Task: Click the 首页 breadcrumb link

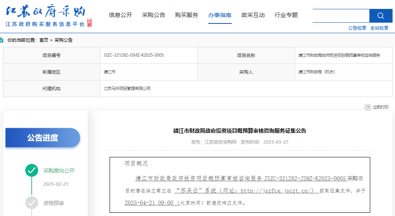Action: 44,40
